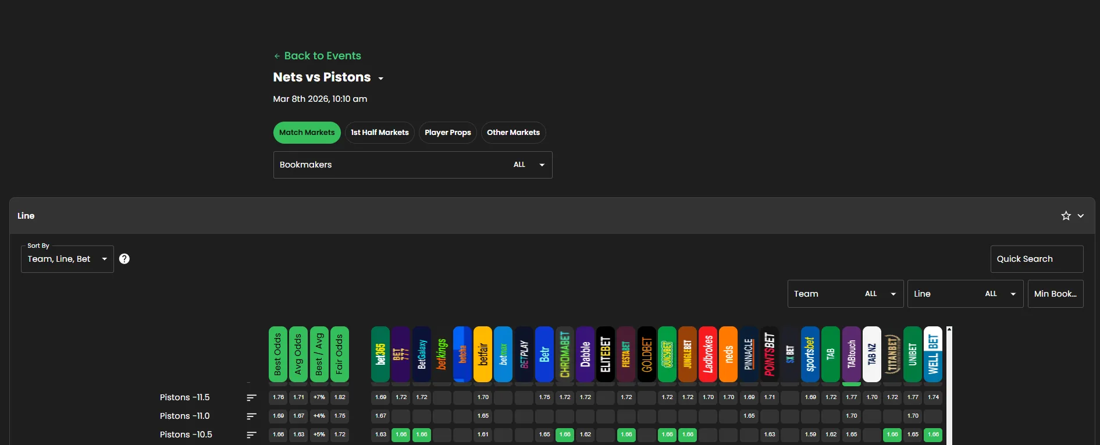Viewport: 1100px width, 445px height.
Task: Click the green TAB bookmaker logo
Action: (831, 354)
